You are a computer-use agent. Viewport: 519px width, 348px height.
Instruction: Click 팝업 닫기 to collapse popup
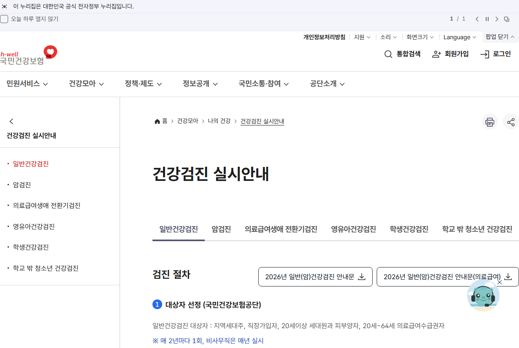tap(500, 37)
